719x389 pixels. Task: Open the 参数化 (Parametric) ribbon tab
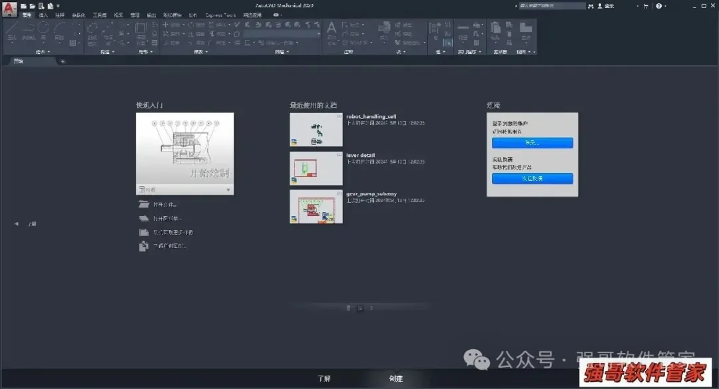tap(79, 15)
